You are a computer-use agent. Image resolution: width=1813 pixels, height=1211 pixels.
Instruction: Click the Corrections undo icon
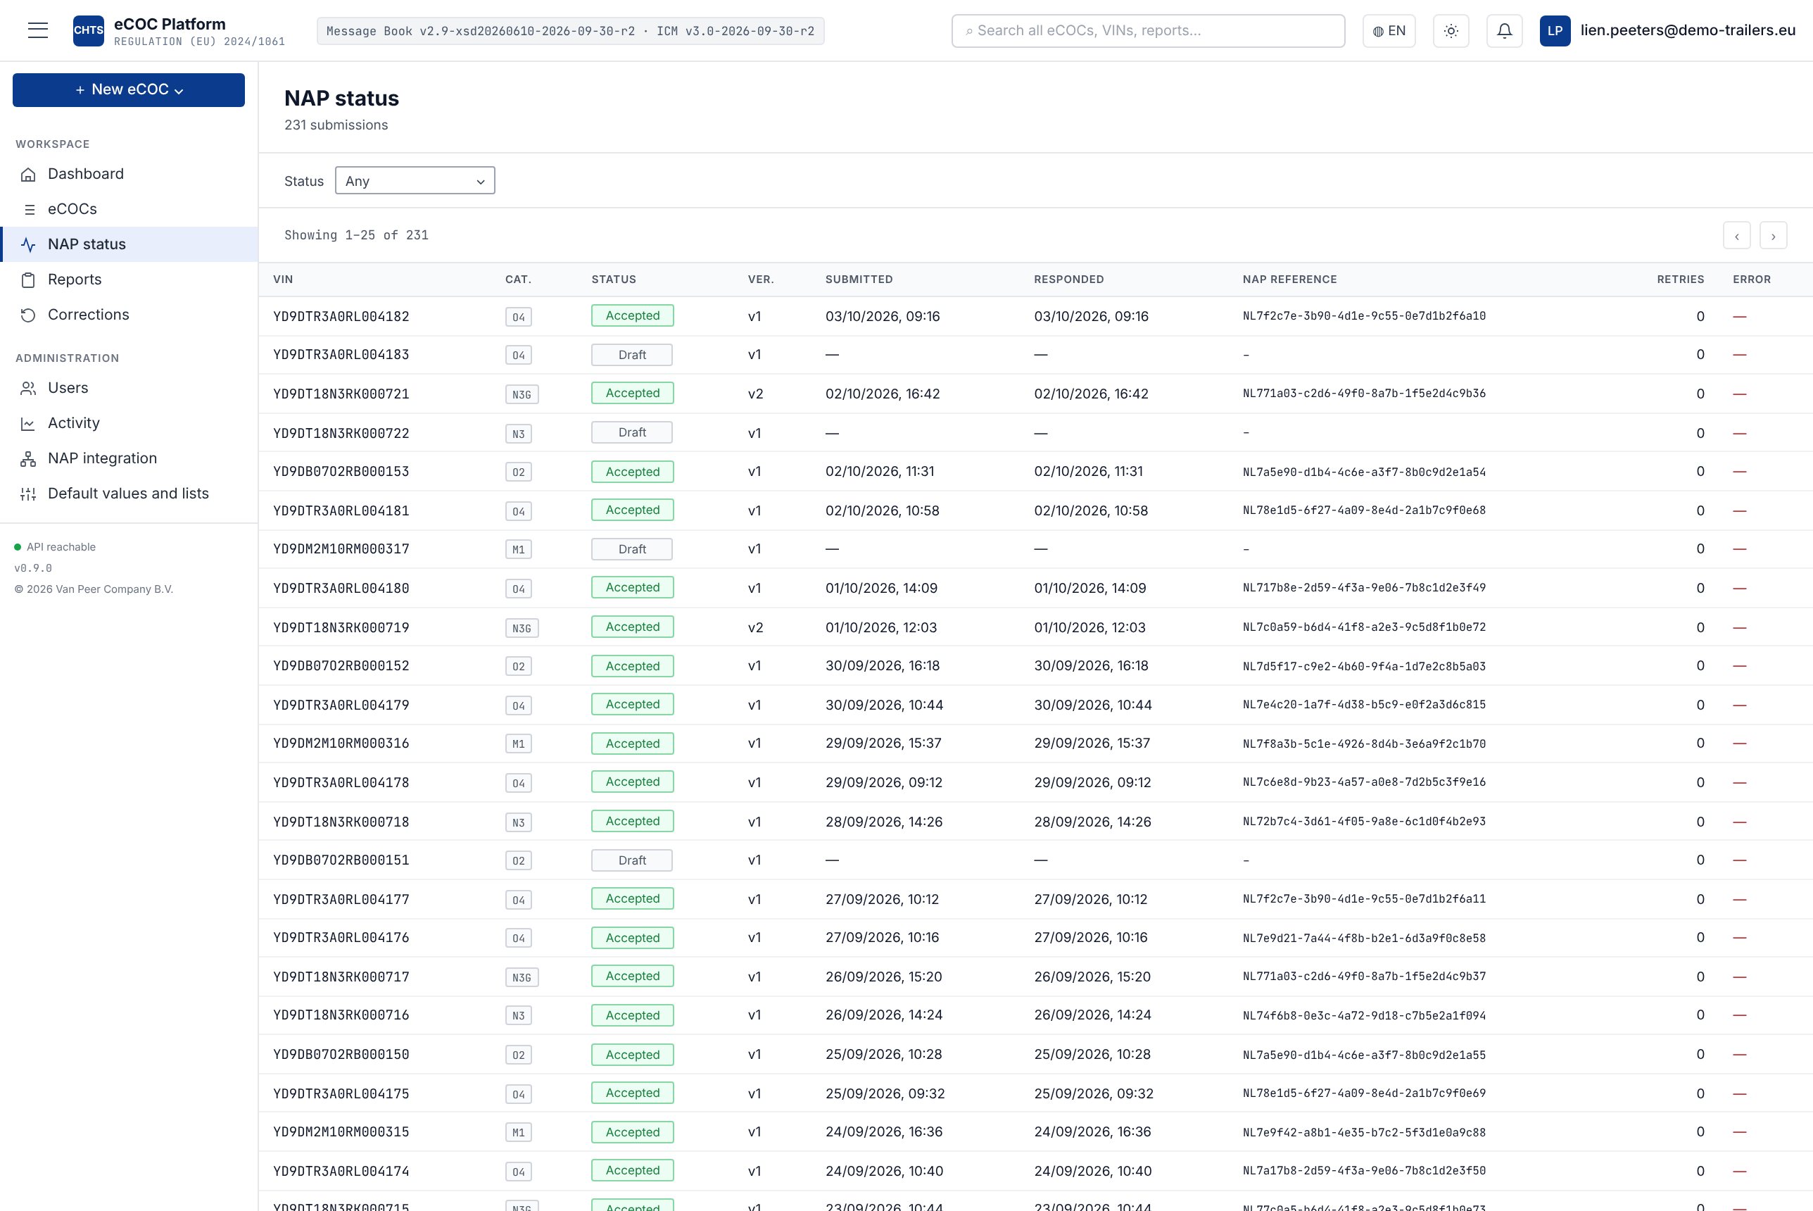tap(29, 315)
